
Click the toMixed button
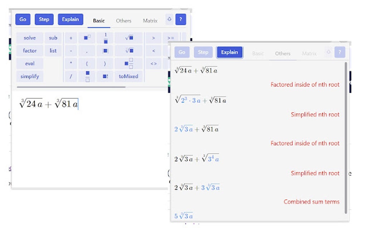click(128, 76)
